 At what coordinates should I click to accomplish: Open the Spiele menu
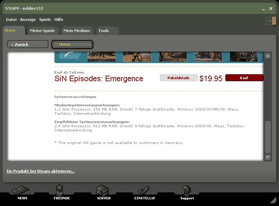pyautogui.click(x=45, y=20)
